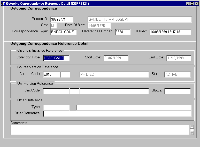Maximize the CORF2321 window
This screenshot has height=147, width=200.
(x=192, y=4)
